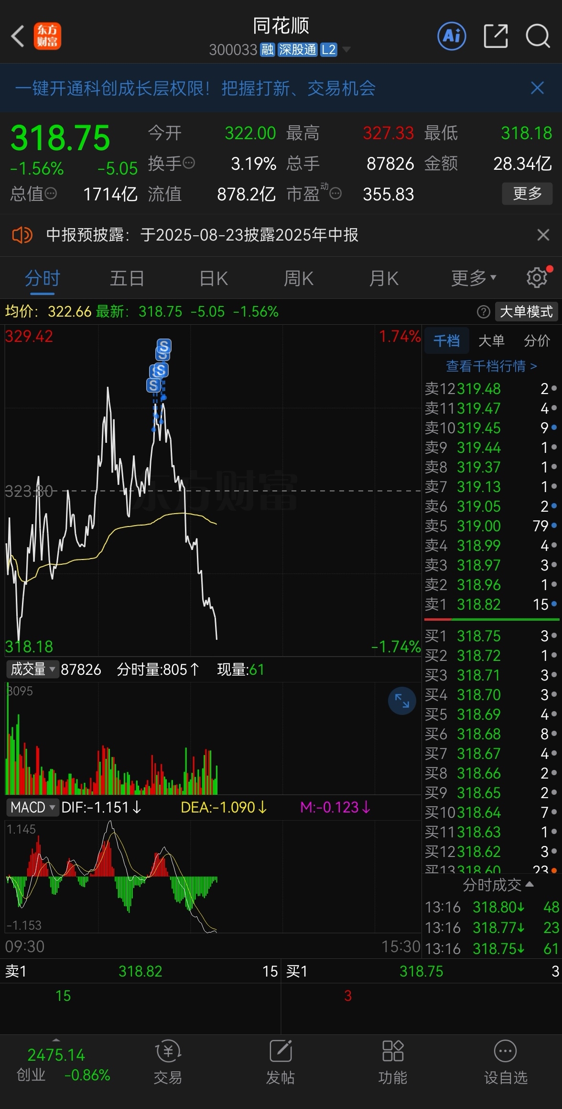Tap the intraday price line chart
This screenshot has width=562, height=1109.
(213, 490)
